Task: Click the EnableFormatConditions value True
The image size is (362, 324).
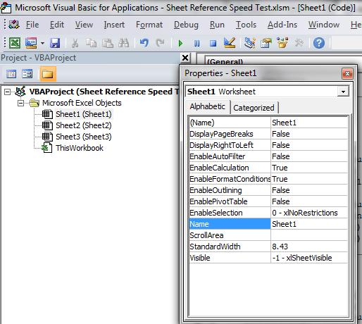Action: click(309, 179)
